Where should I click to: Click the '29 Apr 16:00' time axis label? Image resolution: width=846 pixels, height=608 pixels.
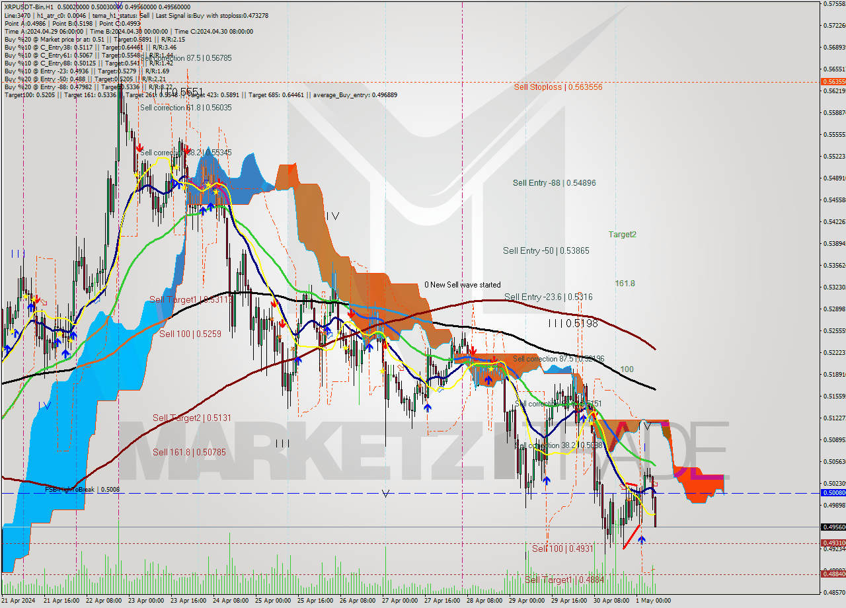(x=568, y=601)
